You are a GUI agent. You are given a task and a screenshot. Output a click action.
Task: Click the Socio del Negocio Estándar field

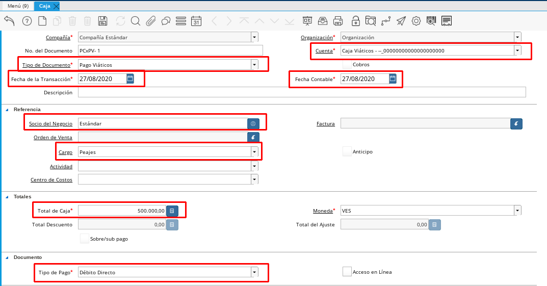163,123
